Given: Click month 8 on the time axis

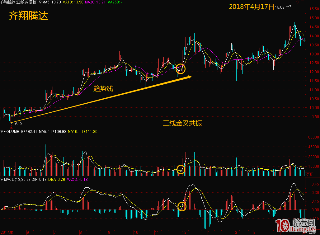Looking at the screenshot, I should (x=81, y=232).
